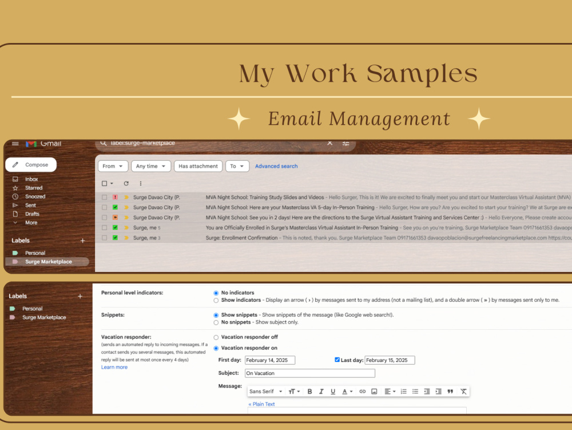Open the Inbox folder
Screen dimensions: 572x430
coord(31,179)
